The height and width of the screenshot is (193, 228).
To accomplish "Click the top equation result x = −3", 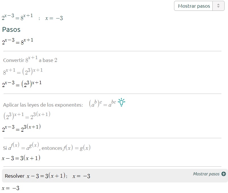I will click(54, 18).
